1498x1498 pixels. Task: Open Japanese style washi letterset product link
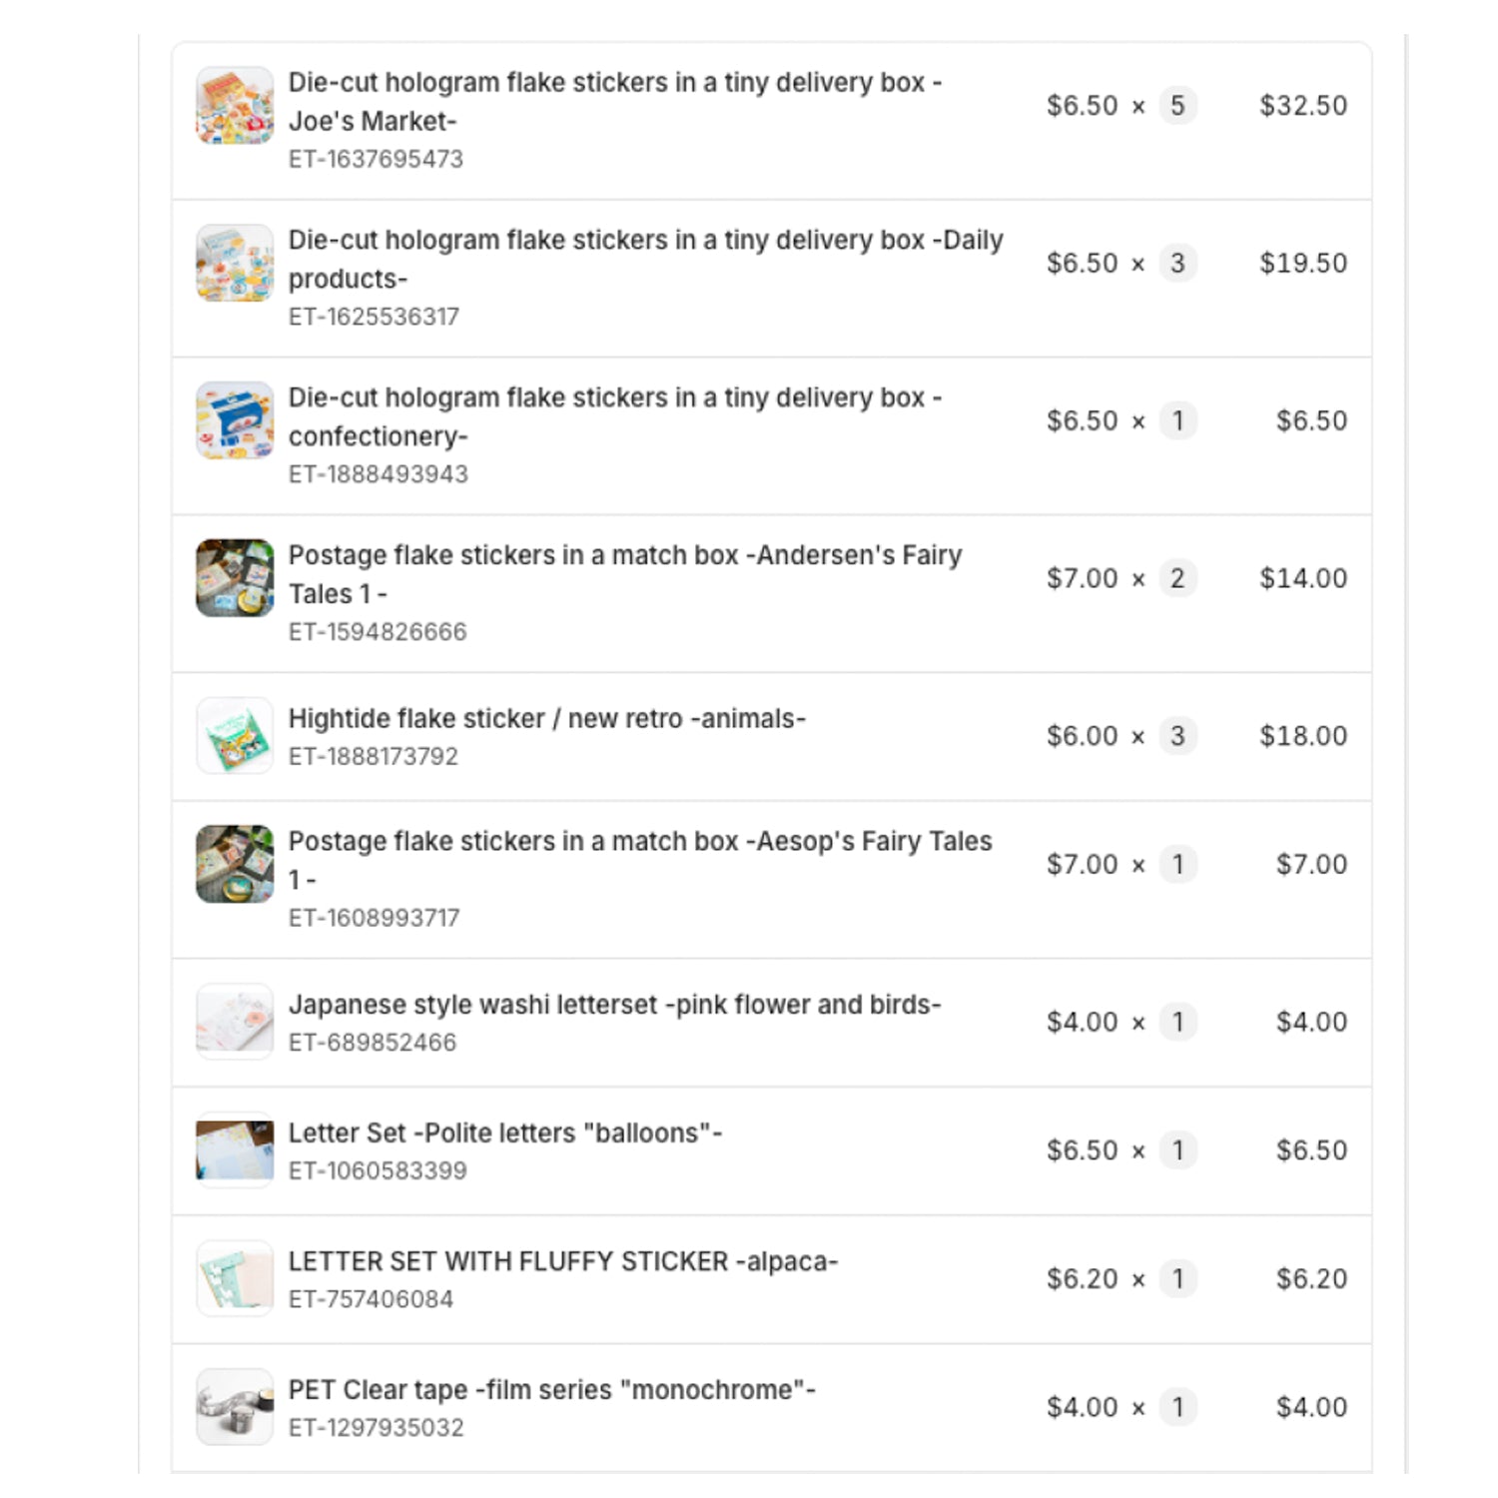point(614,1005)
